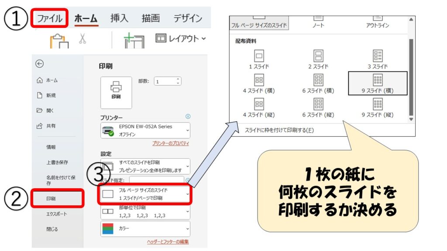The image size is (447, 251).
Task: Choose 6 スライド (横) handout layout
Action: [x=318, y=83]
